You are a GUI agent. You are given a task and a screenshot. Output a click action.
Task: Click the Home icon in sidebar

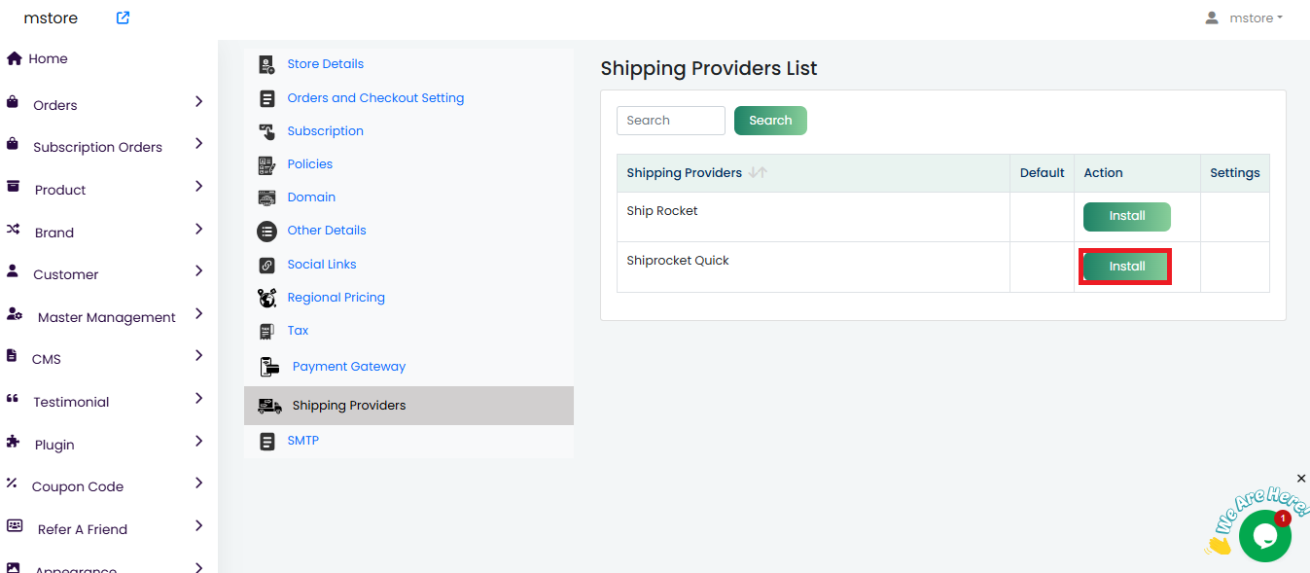[x=15, y=58]
